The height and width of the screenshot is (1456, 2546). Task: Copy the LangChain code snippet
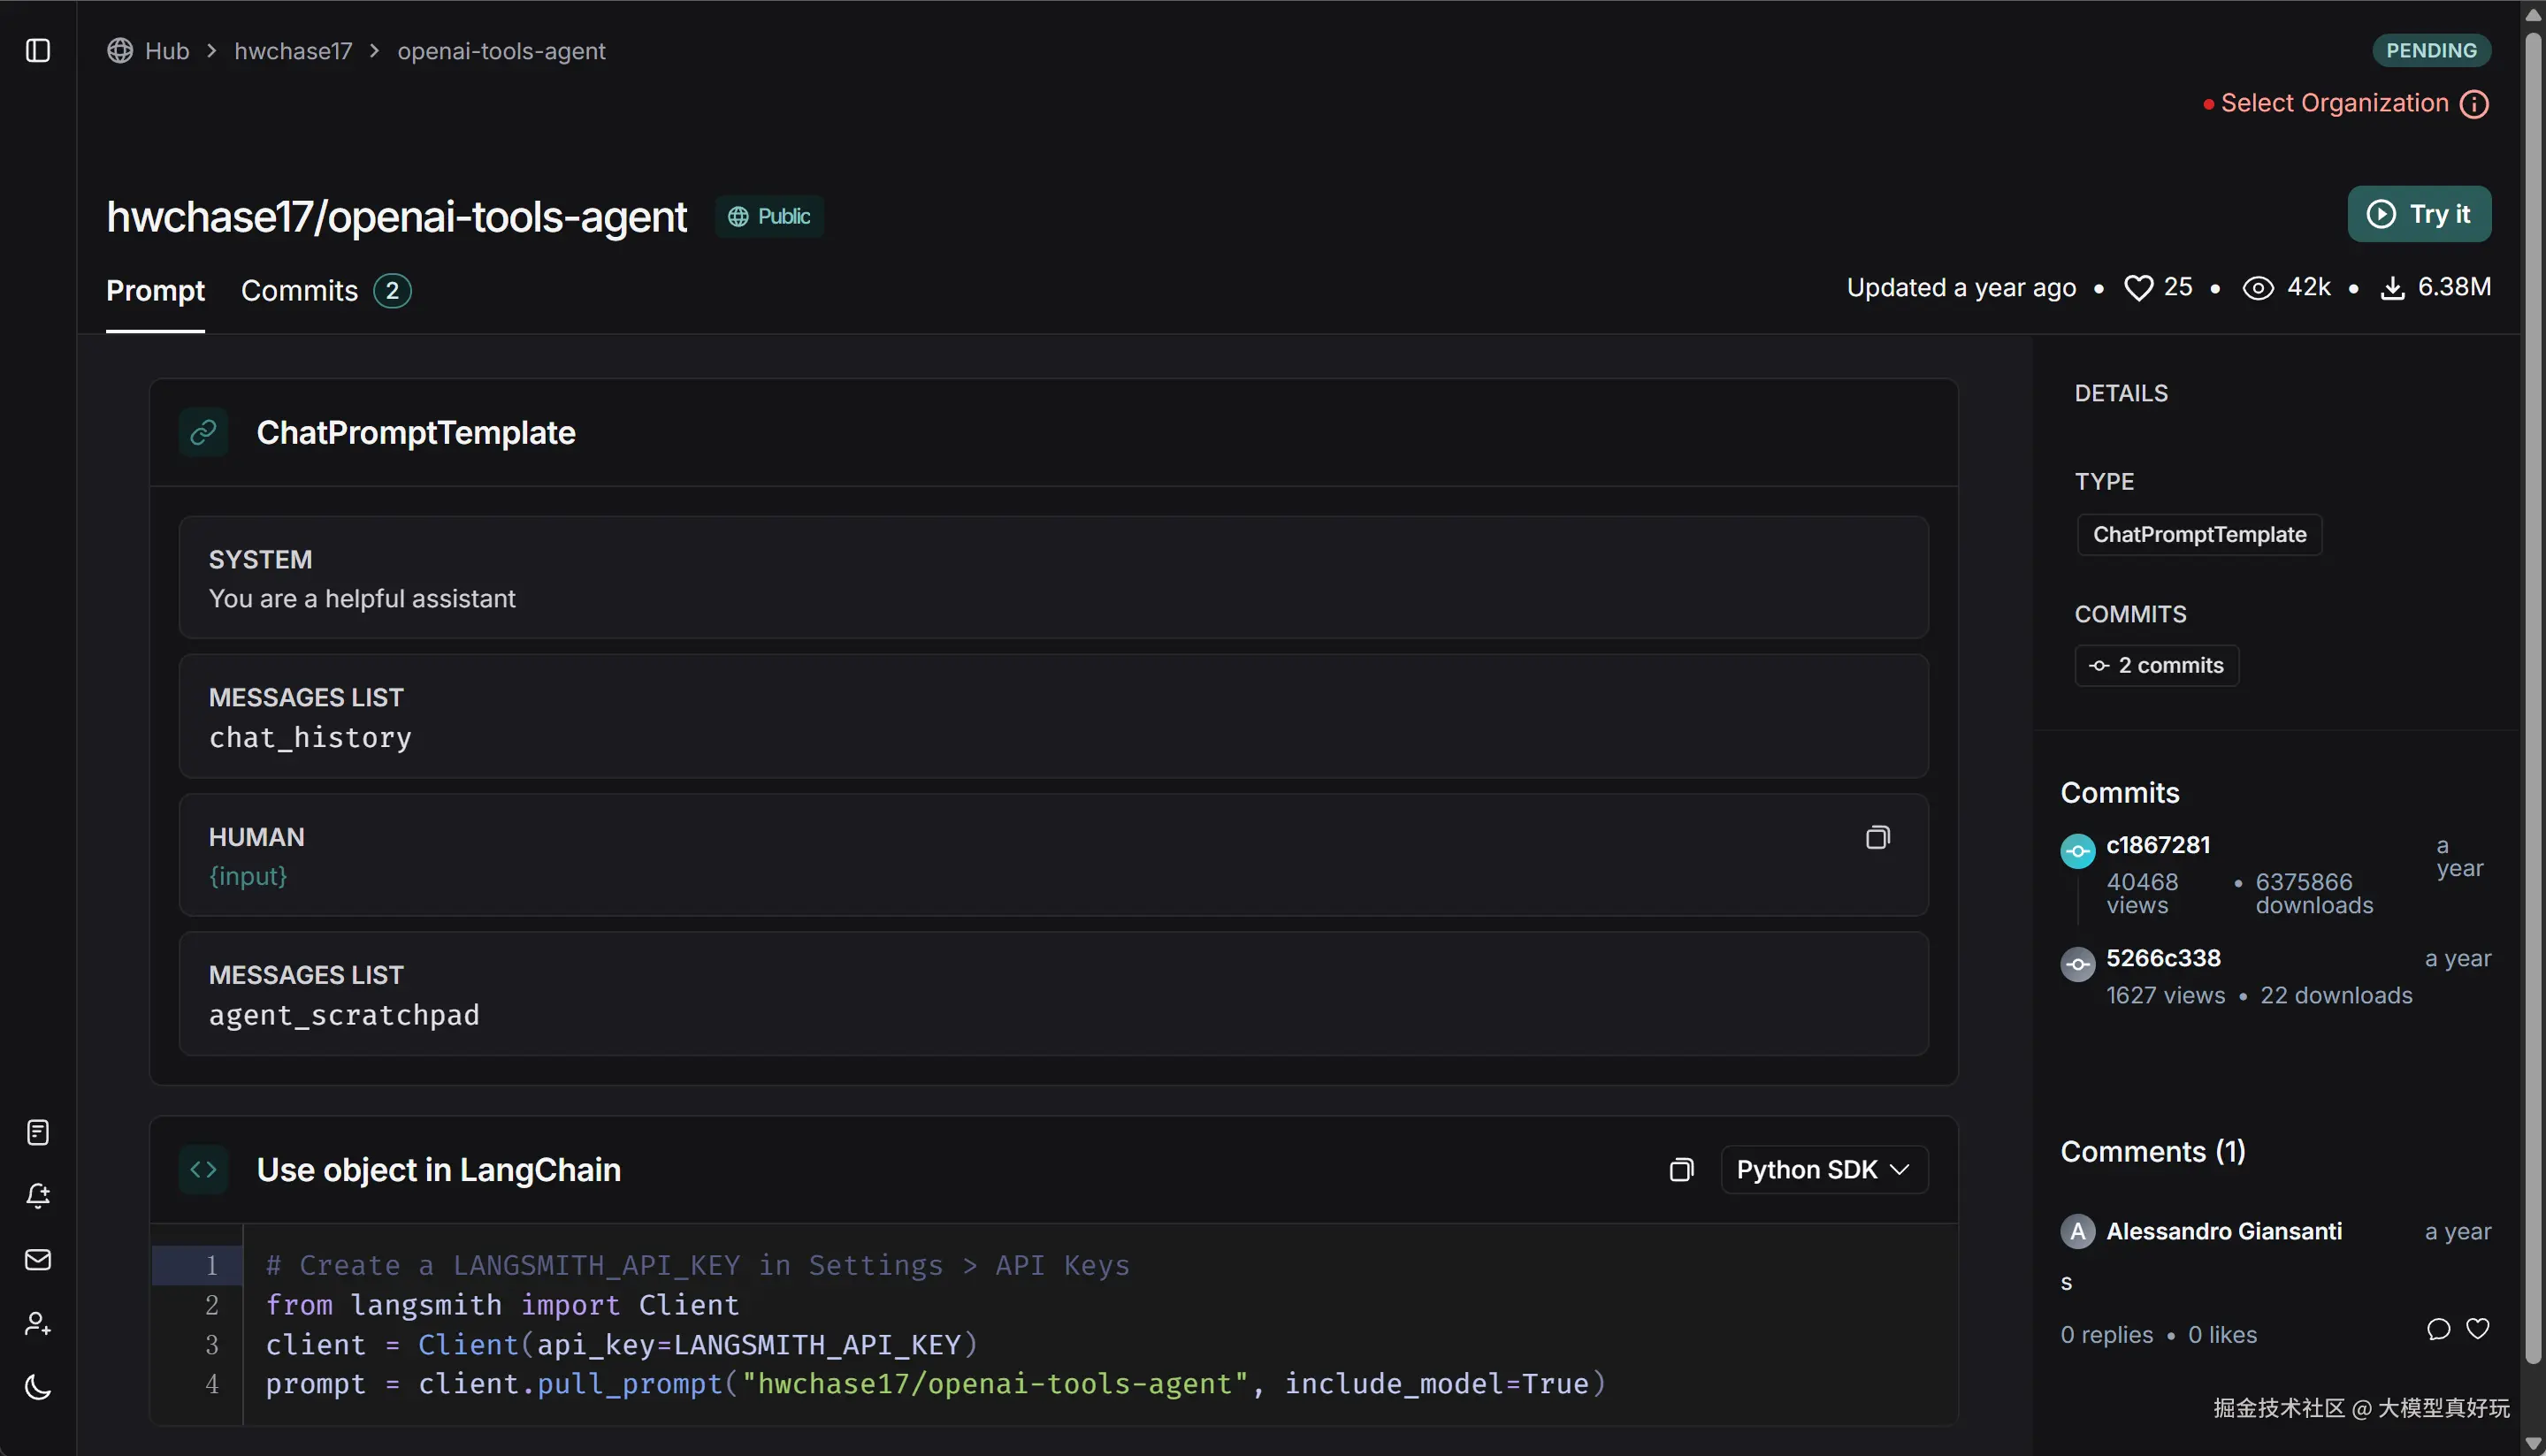coord(1681,1170)
